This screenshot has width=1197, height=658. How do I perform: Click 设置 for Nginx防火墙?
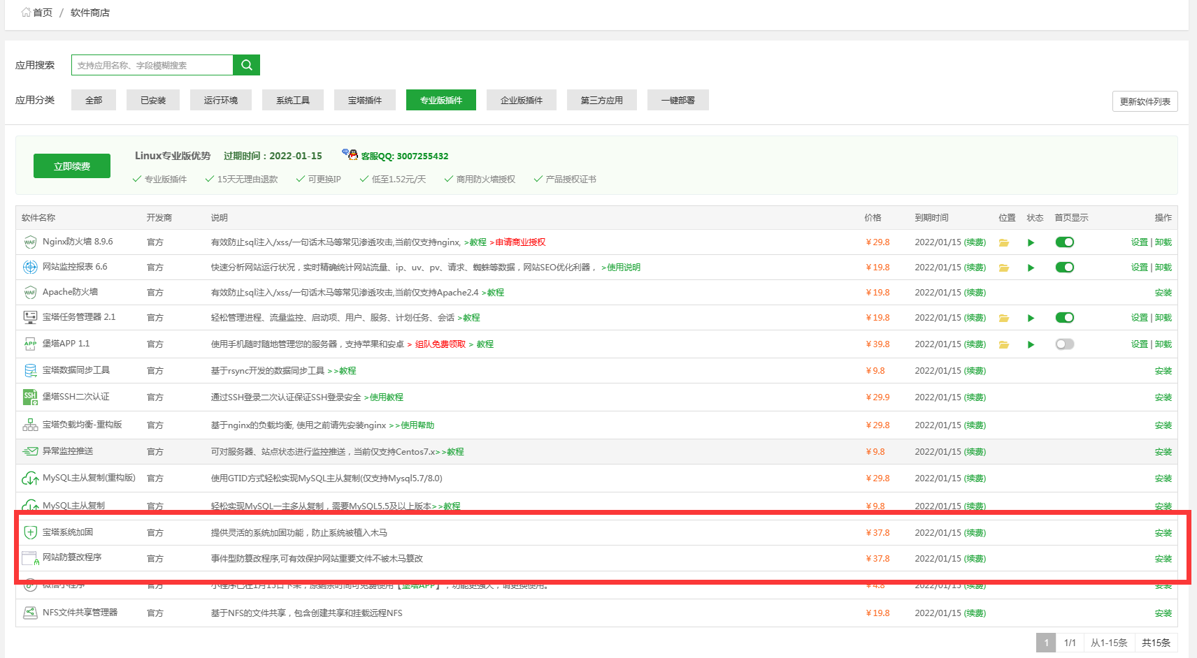tap(1140, 242)
